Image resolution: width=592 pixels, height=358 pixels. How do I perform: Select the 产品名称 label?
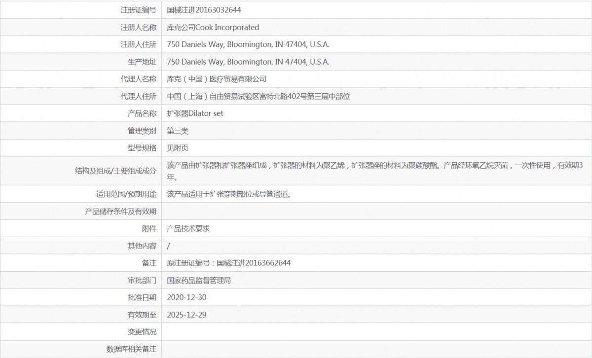tap(142, 113)
